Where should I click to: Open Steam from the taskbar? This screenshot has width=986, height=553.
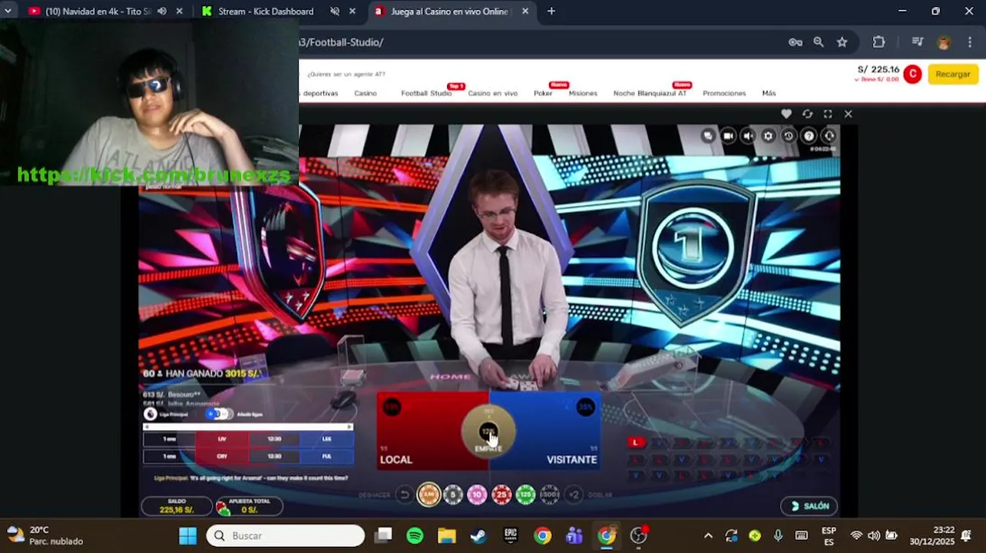(478, 535)
